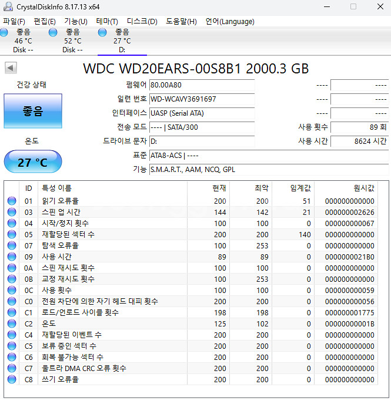391x401 pixels.
Task: Click power on hours value 8624 시간
Action: (359, 141)
